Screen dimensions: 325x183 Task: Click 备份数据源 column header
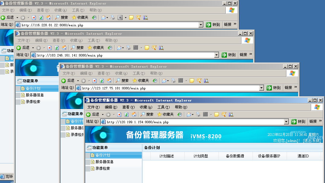click(x=235, y=156)
